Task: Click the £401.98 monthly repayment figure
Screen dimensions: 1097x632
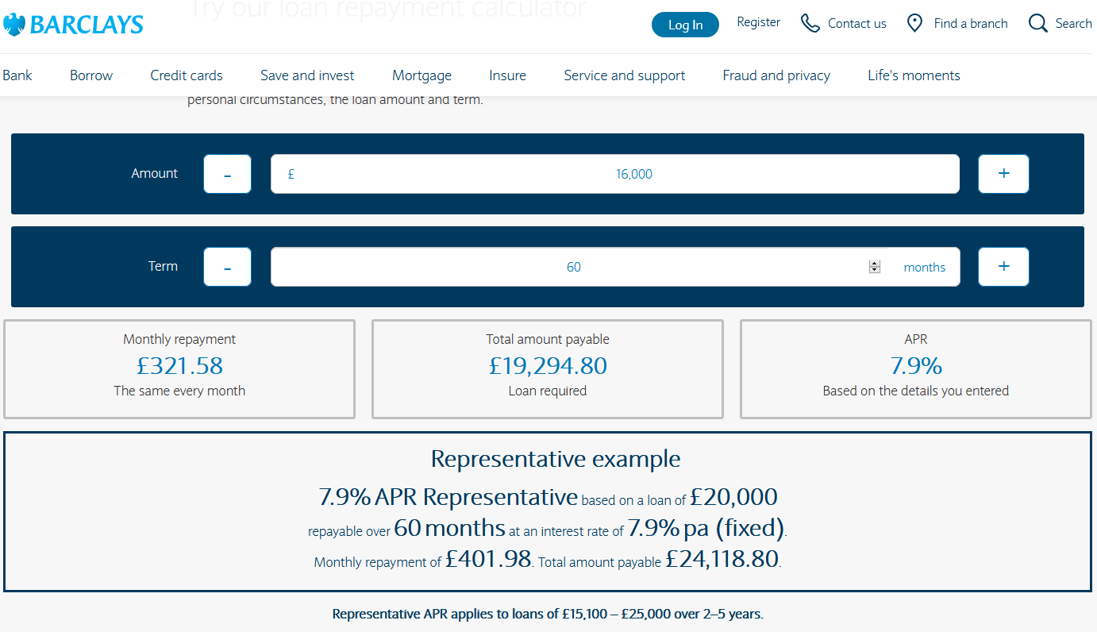Action: pos(488,559)
